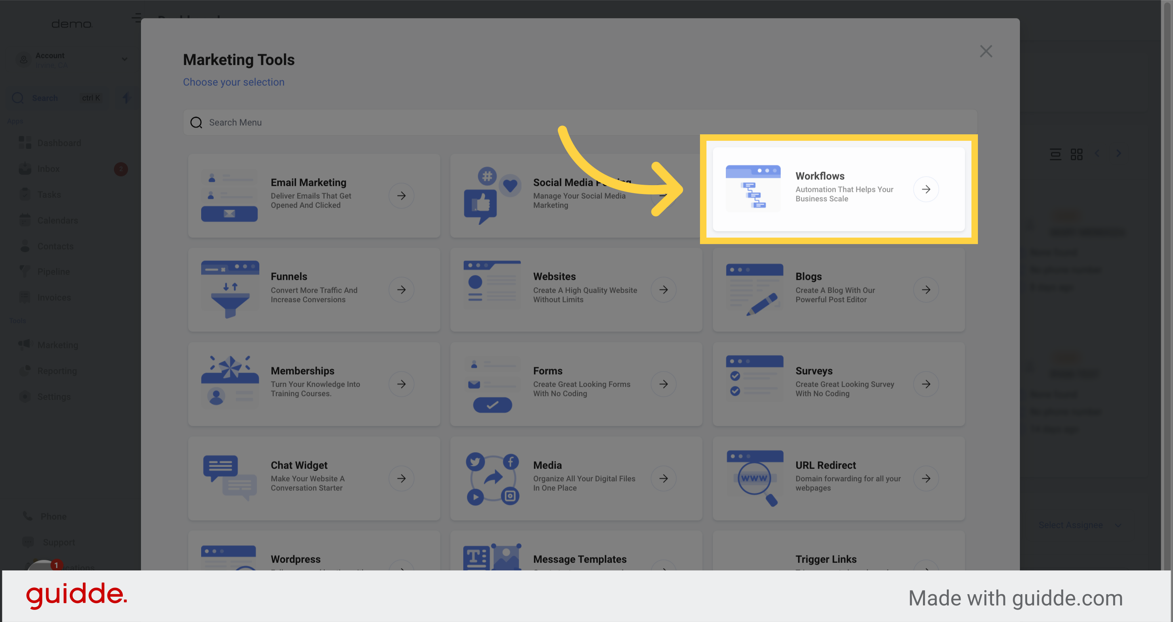Select Support in the sidebar
Image resolution: width=1173 pixels, height=622 pixels.
point(27,542)
